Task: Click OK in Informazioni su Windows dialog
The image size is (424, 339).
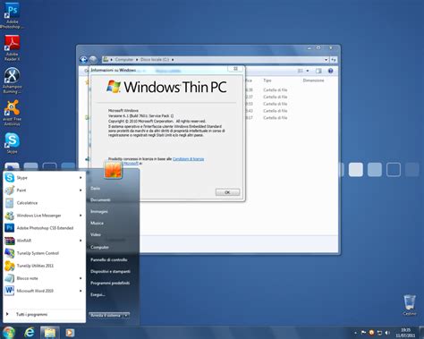Action: tap(227, 192)
